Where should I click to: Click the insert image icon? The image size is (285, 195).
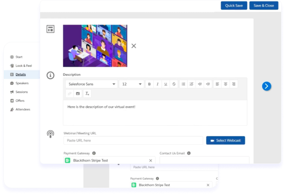(x=78, y=94)
